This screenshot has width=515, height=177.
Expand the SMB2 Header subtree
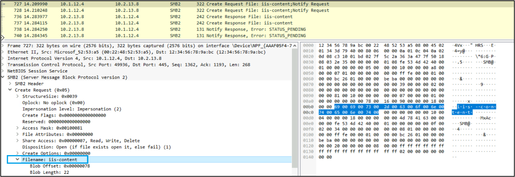click(10, 84)
